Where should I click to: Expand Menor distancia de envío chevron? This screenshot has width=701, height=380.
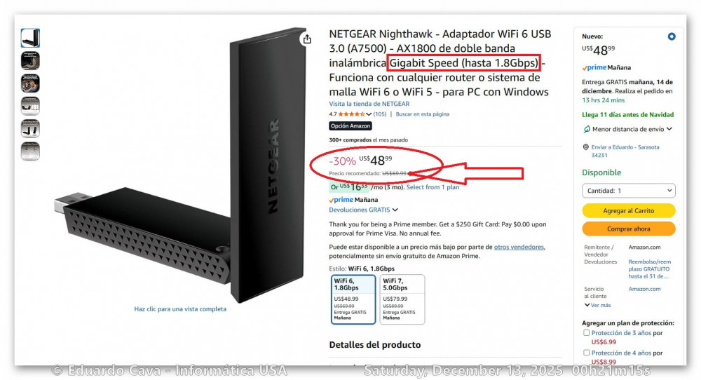(x=669, y=129)
